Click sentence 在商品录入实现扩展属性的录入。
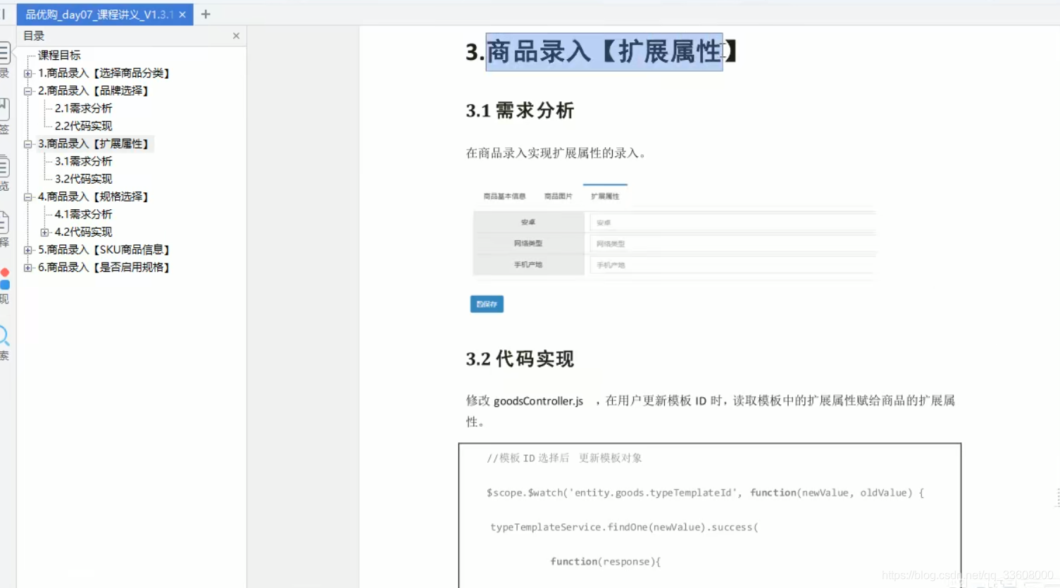 (556, 153)
